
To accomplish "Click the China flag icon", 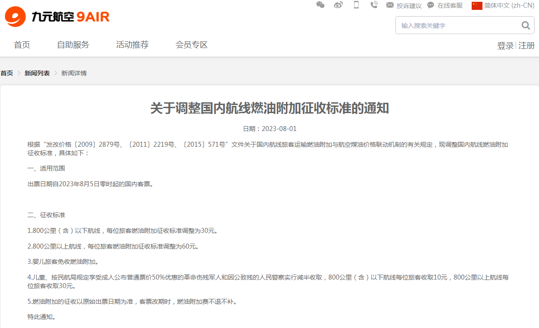I will [477, 5].
